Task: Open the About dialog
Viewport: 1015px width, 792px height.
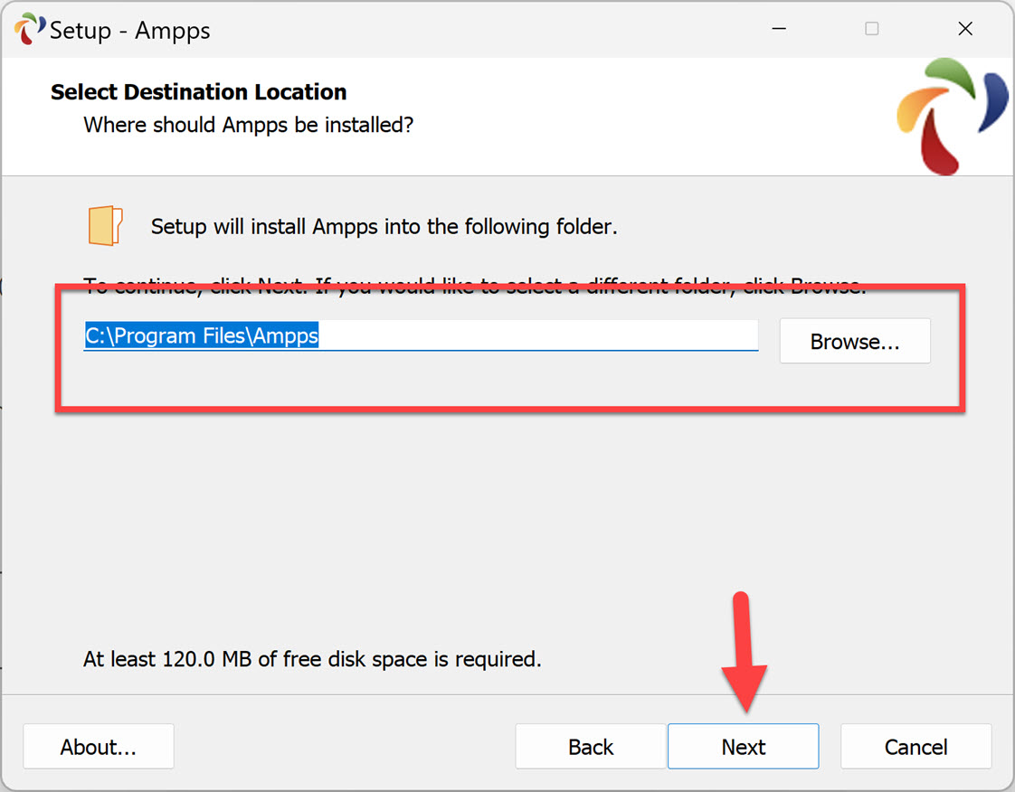Action: tap(98, 746)
